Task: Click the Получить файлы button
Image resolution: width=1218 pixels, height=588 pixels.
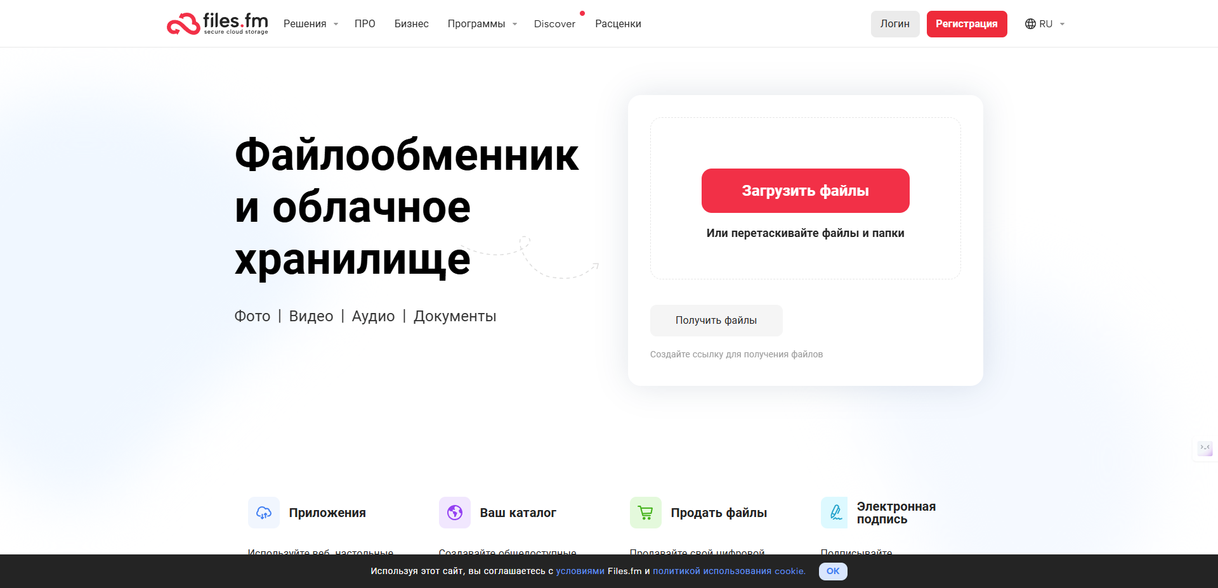Action: coord(716,321)
